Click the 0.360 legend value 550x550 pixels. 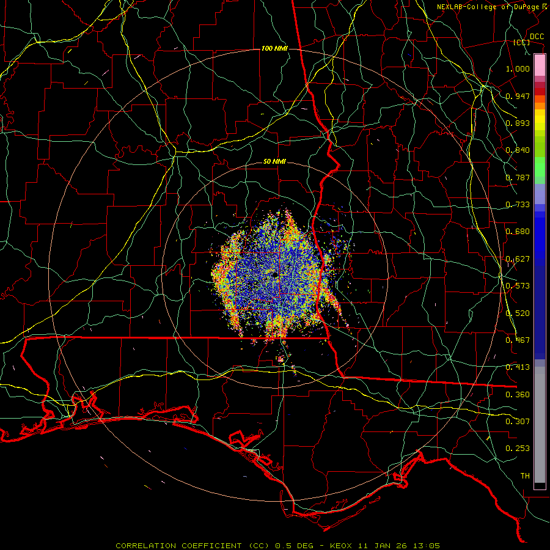click(x=518, y=395)
